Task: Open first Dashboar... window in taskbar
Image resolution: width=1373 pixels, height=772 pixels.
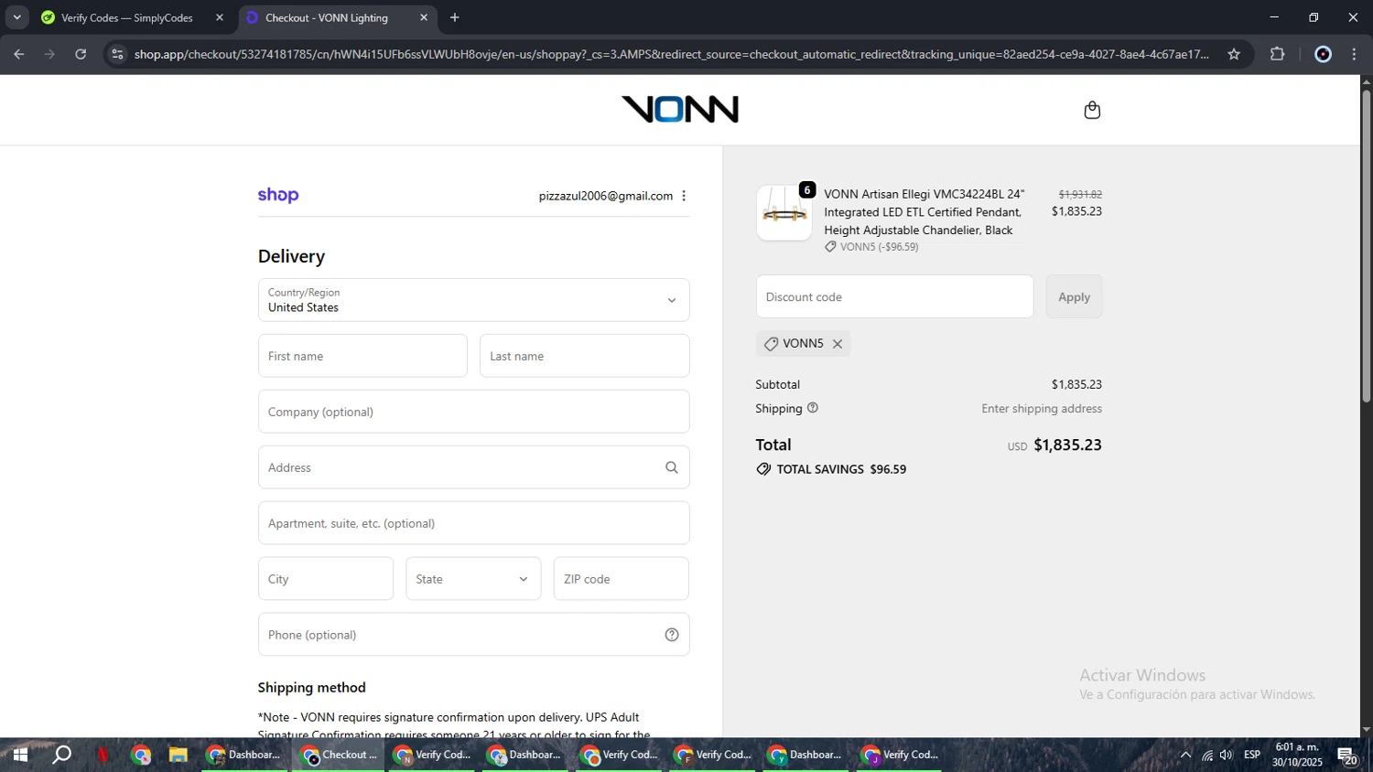Action: click(x=243, y=755)
